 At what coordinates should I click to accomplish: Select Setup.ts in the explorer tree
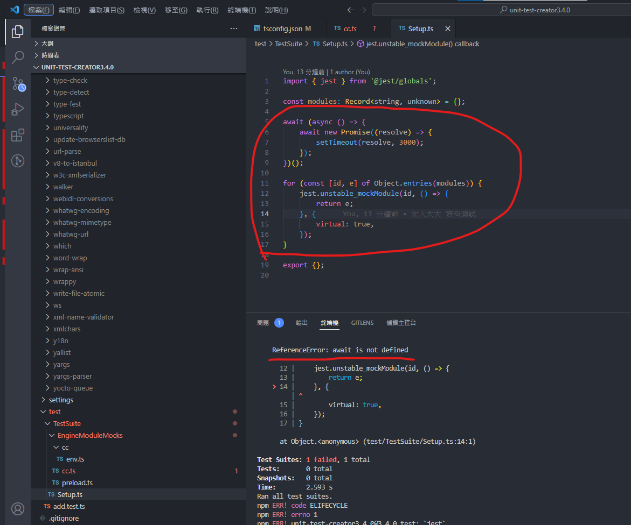(138, 494)
